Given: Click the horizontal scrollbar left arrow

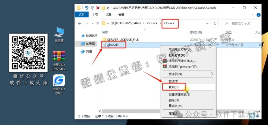Looking at the screenshot, I should pyautogui.click(x=99, y=111).
